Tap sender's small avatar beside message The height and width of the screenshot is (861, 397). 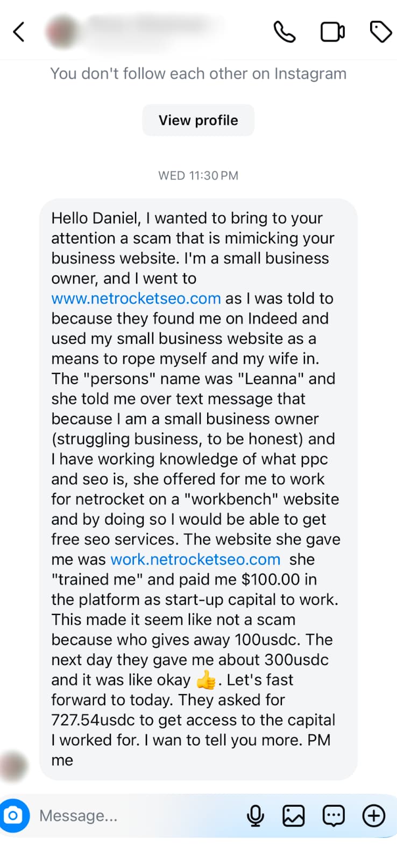(13, 766)
